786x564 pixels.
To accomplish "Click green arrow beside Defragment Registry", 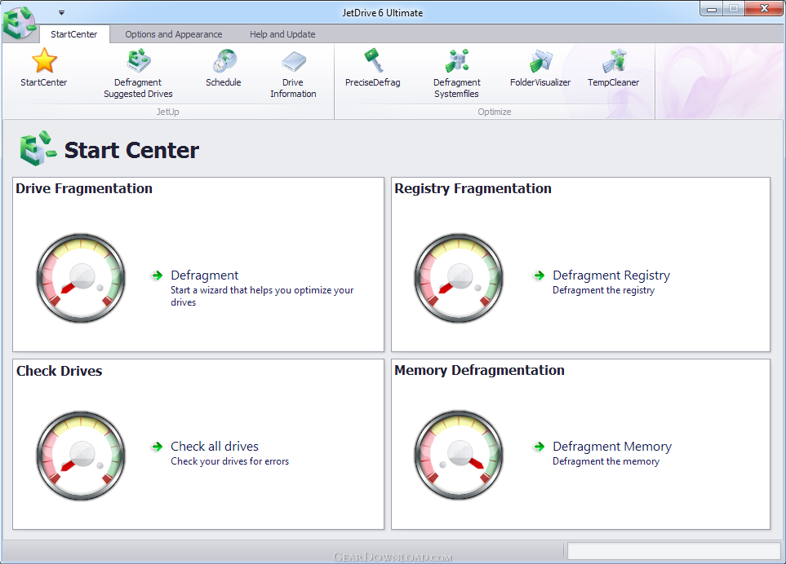I will (540, 275).
